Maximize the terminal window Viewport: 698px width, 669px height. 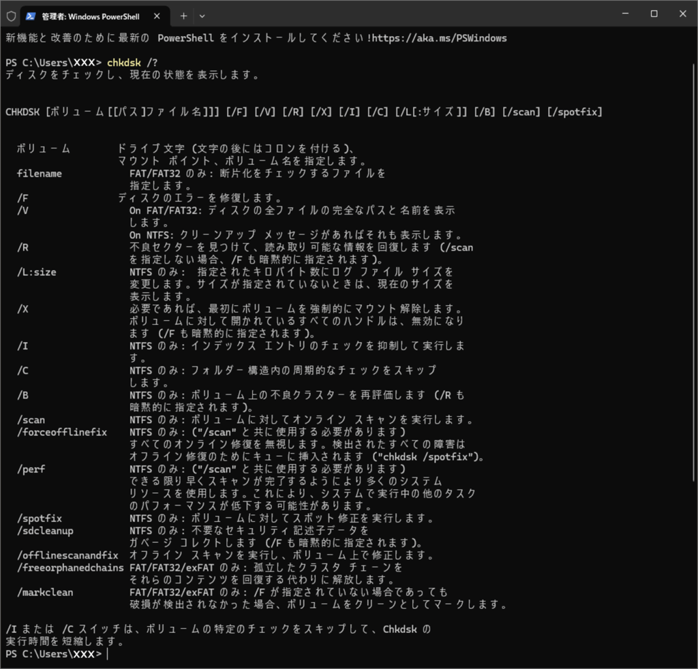pyautogui.click(x=654, y=14)
